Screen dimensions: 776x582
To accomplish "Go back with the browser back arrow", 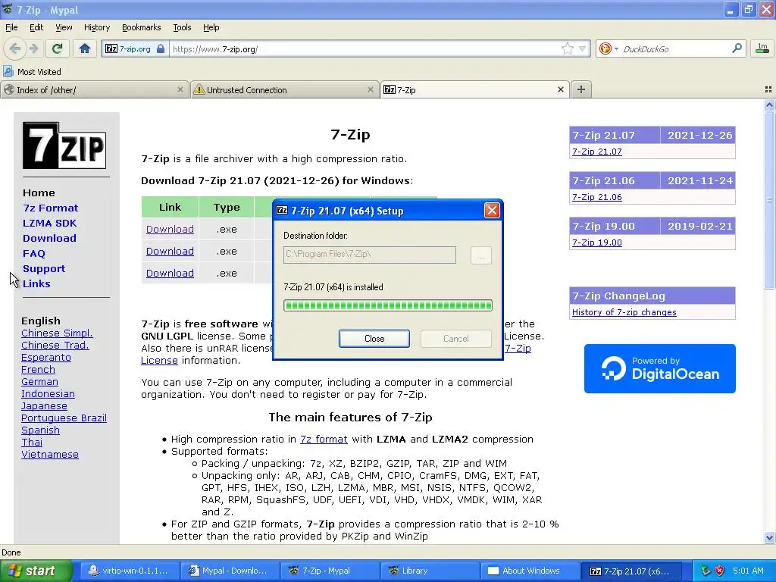I will point(15,48).
